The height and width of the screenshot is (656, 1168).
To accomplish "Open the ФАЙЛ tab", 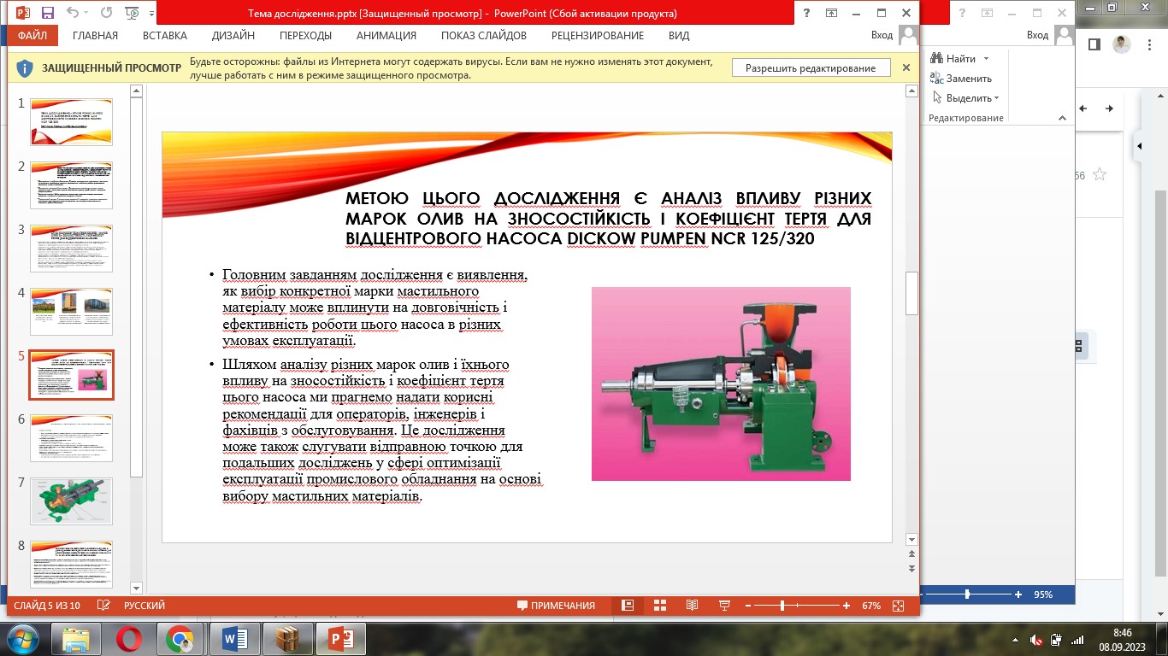I will click(30, 36).
